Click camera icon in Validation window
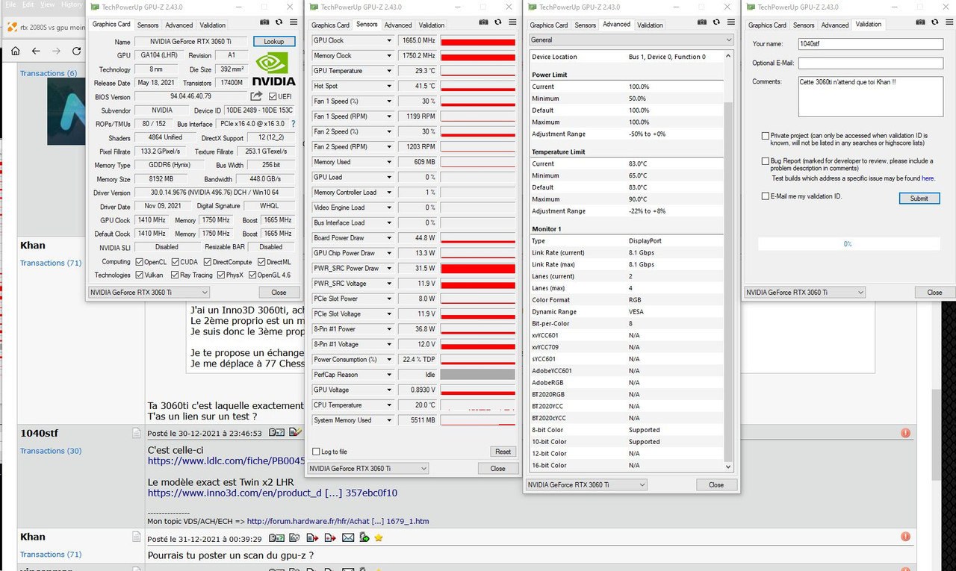 [x=919, y=23]
